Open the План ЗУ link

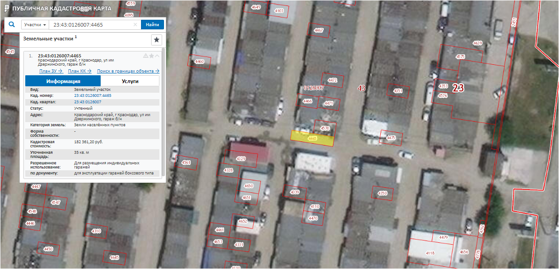pos(51,71)
